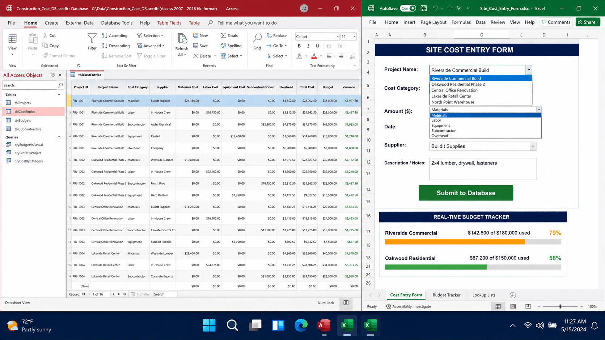Sort Descending in Access ribbon
This screenshot has height=340, width=605.
pyautogui.click(x=116, y=46)
